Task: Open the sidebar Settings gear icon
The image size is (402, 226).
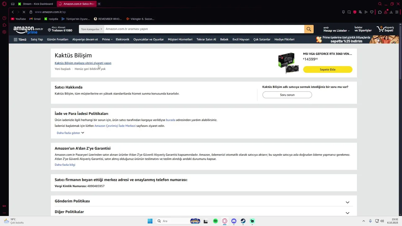Action: (x=4, y=32)
